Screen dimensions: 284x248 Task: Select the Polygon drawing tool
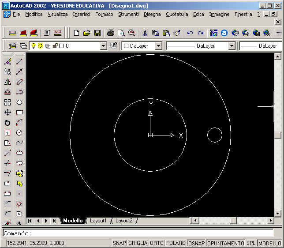click(19, 102)
